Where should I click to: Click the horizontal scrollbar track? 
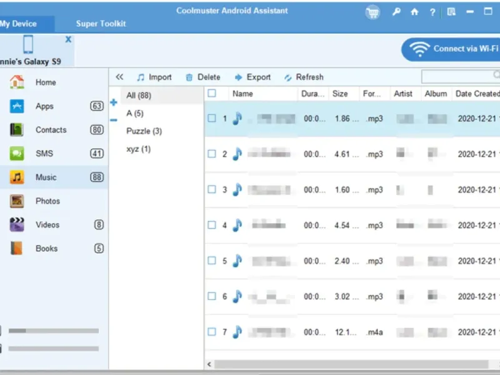pyautogui.click(x=351, y=364)
